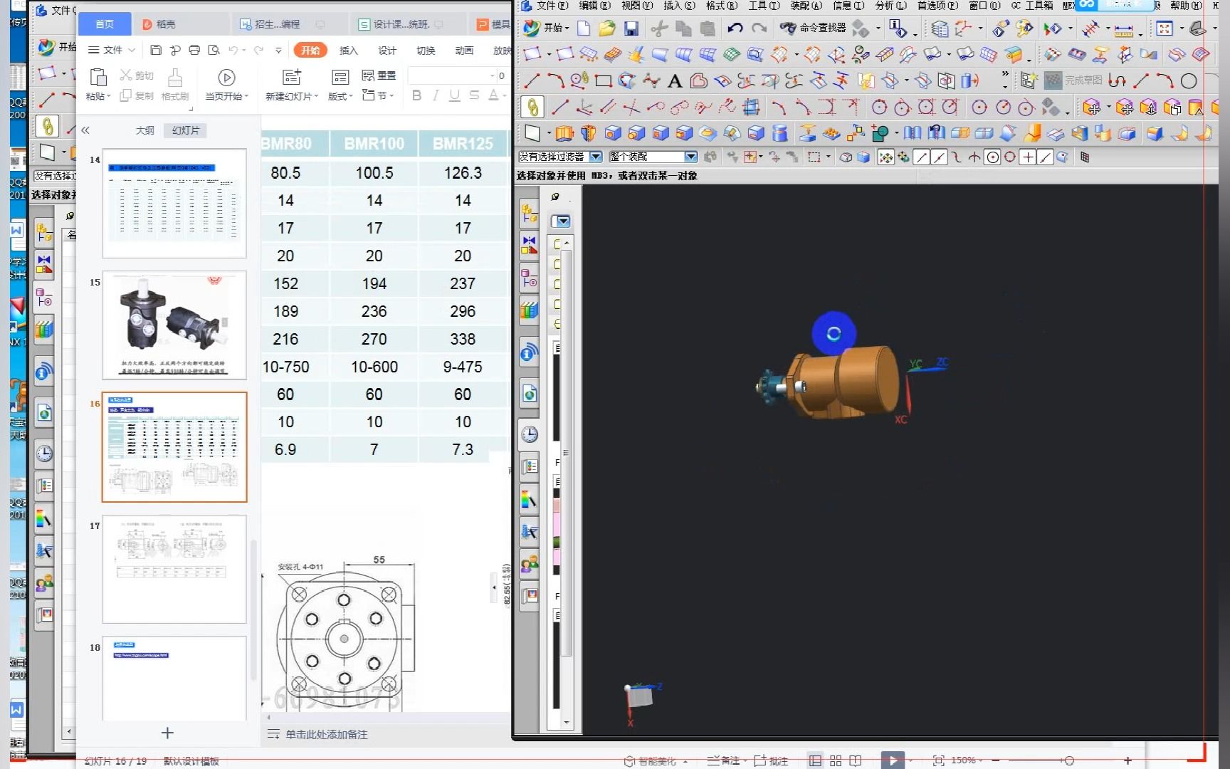Image resolution: width=1230 pixels, height=769 pixels.
Task: Select slide 17 thumbnail in WPS
Action: pyautogui.click(x=174, y=570)
